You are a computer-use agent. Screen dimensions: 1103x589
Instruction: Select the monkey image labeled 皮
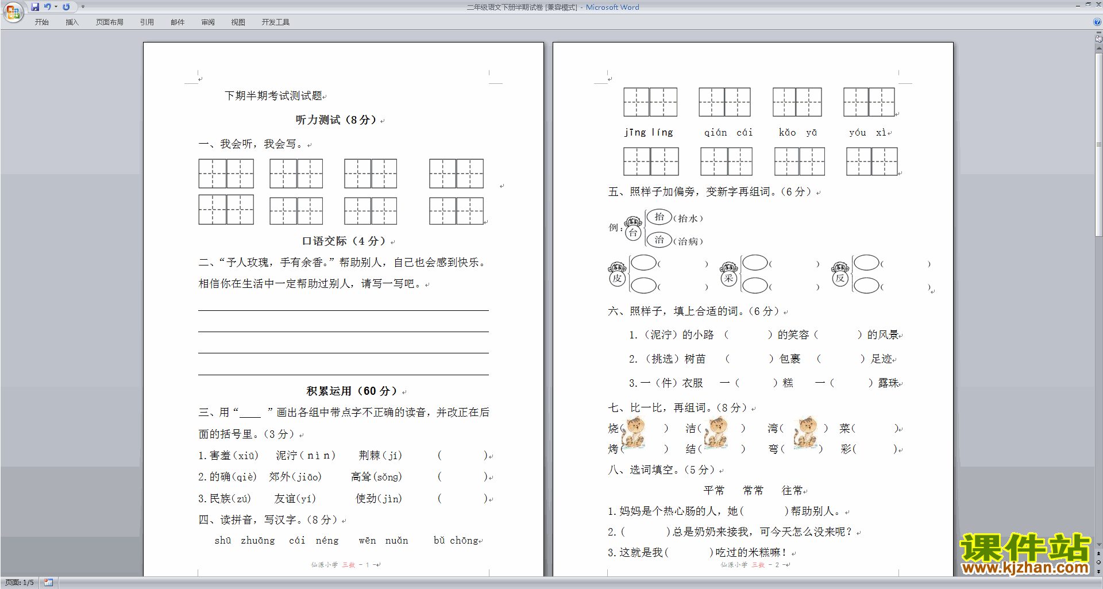(x=617, y=275)
